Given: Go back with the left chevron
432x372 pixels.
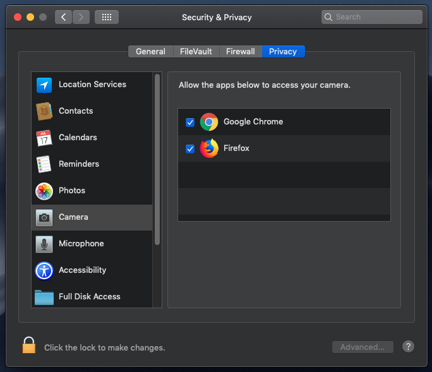Looking at the screenshot, I should tap(63, 17).
